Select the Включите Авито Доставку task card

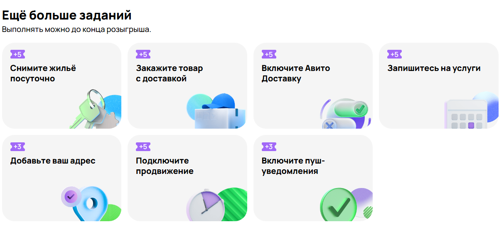(x=313, y=85)
